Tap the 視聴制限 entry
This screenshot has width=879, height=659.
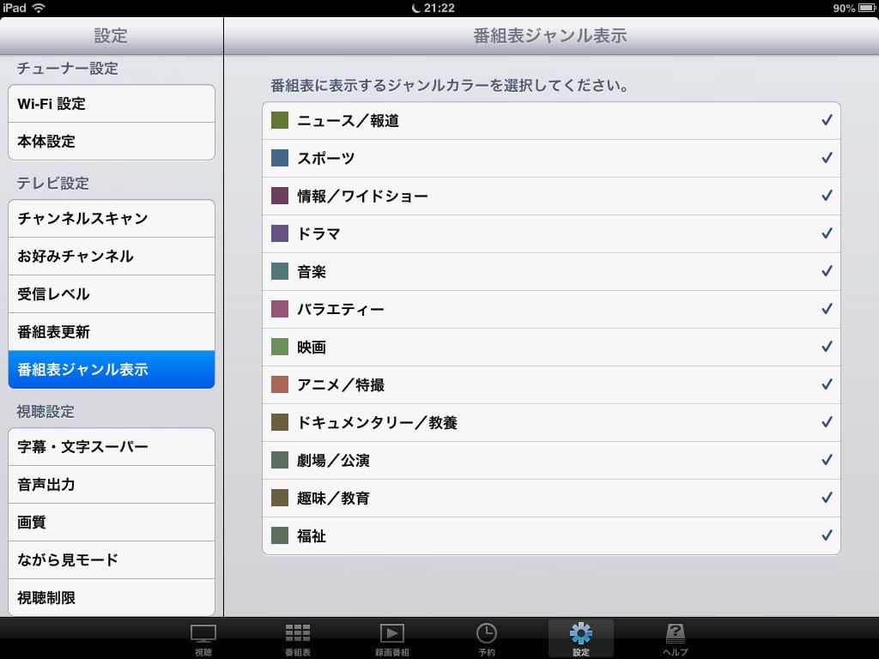click(112, 598)
